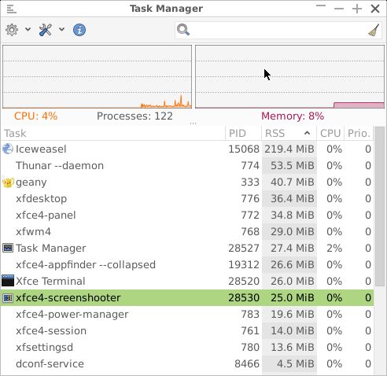Click the Task Manager row icon
This screenshot has width=387, height=376.
(8, 248)
